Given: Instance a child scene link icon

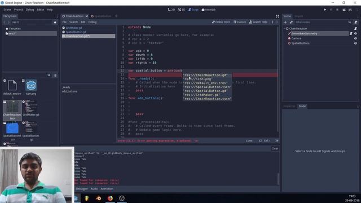Looking at the screenshot, I should [x=291, y=22].
